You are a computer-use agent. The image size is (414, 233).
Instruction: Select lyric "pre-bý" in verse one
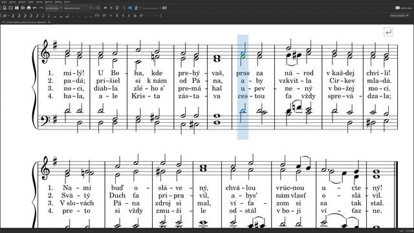click(190, 73)
